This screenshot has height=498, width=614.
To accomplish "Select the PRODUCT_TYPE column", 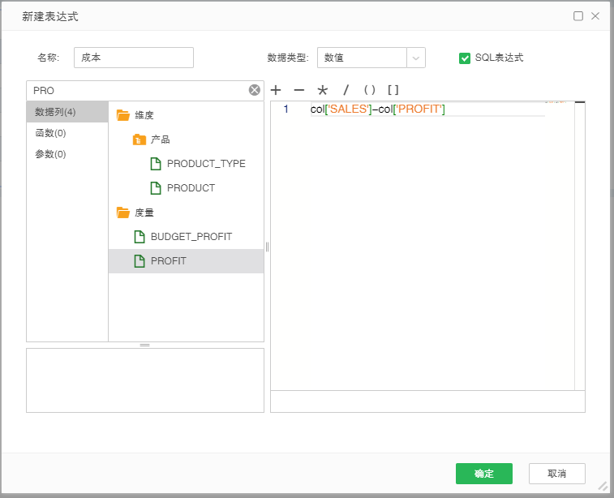I will (x=205, y=164).
